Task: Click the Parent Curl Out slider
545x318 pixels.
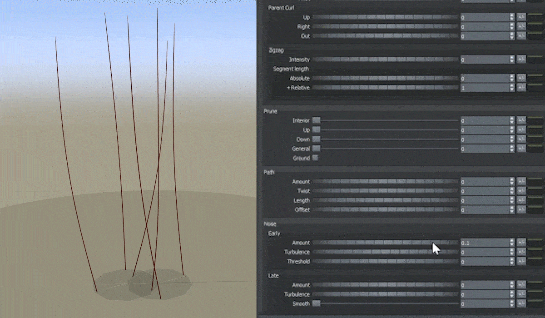Action: 386,36
